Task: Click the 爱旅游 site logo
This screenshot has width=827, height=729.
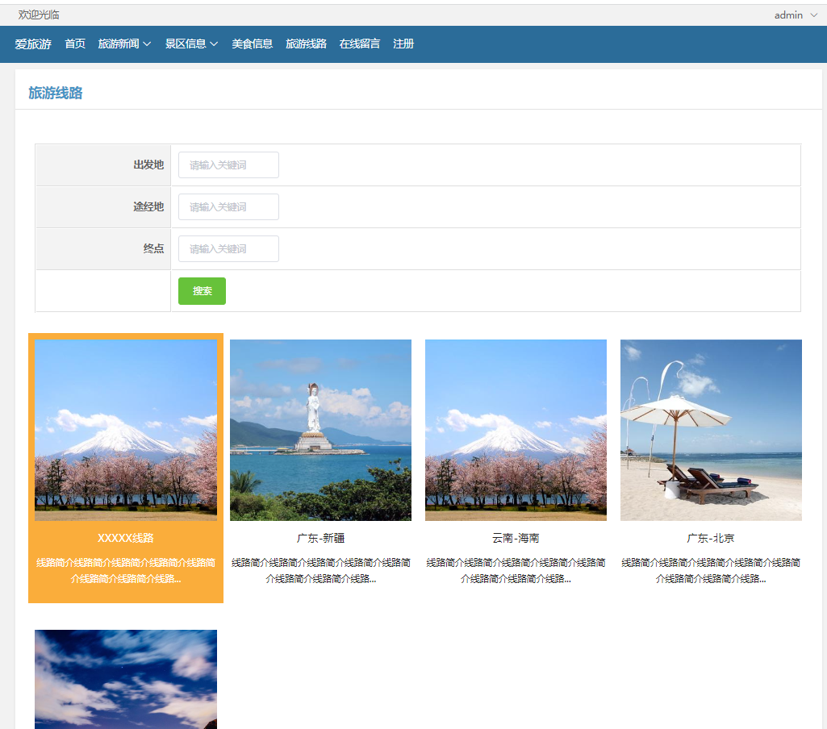Action: [x=33, y=44]
